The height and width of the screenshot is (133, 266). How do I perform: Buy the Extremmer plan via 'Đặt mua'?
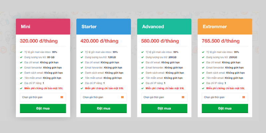[x=225, y=108]
